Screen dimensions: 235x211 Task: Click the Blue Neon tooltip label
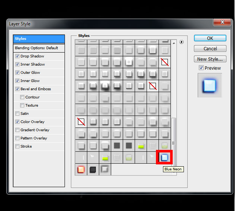click(173, 169)
